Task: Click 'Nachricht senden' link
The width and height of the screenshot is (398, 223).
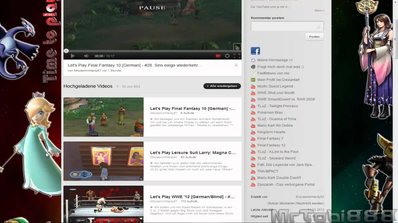Action: point(310,203)
